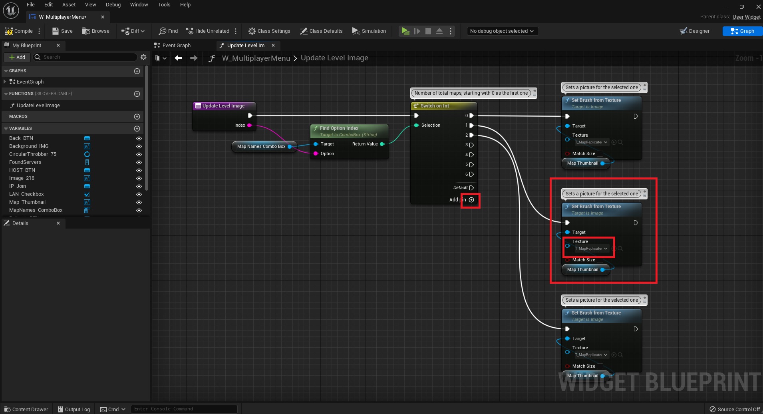Open the debug object selection dropdown
Image resolution: width=763 pixels, height=414 pixels.
tap(502, 31)
